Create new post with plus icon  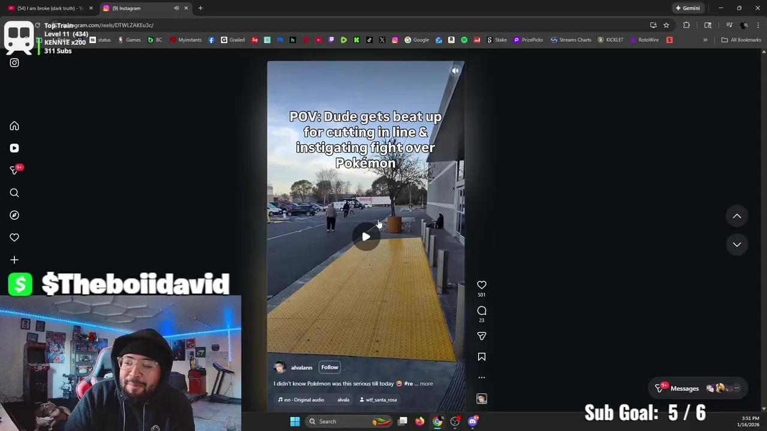[x=14, y=260]
